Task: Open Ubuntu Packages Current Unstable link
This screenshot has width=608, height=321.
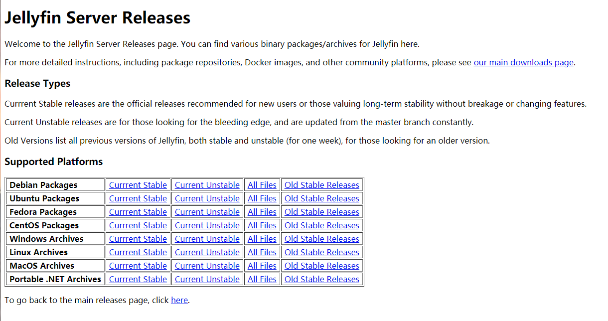Action: pyautogui.click(x=207, y=198)
